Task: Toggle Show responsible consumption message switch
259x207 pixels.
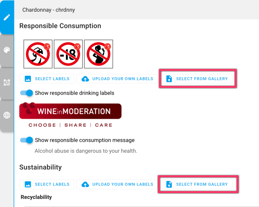Action: point(27,140)
